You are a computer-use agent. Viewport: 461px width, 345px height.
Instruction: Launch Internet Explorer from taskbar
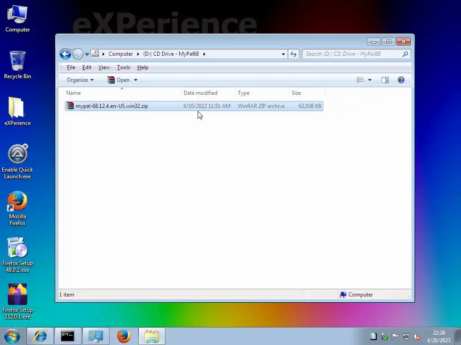click(40, 336)
